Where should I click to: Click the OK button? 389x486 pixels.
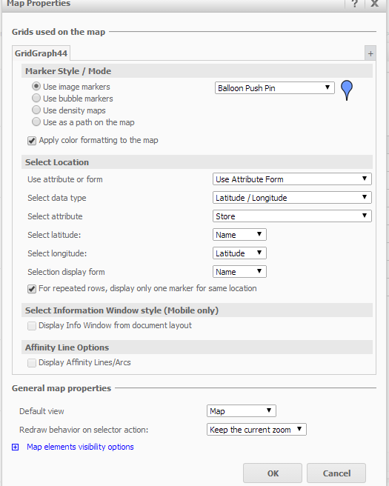pyautogui.click(x=273, y=473)
